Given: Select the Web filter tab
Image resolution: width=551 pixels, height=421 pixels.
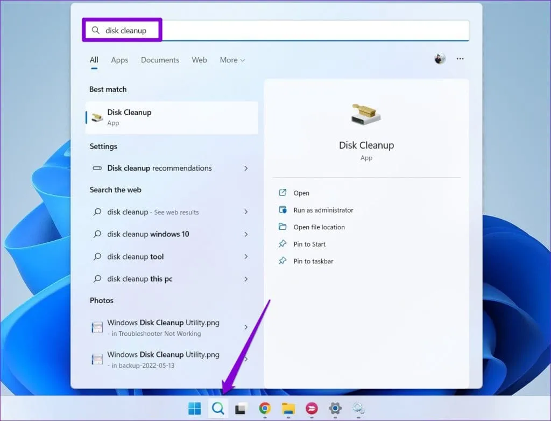Looking at the screenshot, I should (199, 60).
